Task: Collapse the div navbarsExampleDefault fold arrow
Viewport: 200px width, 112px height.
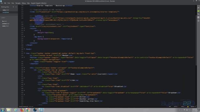Action: 24,68
